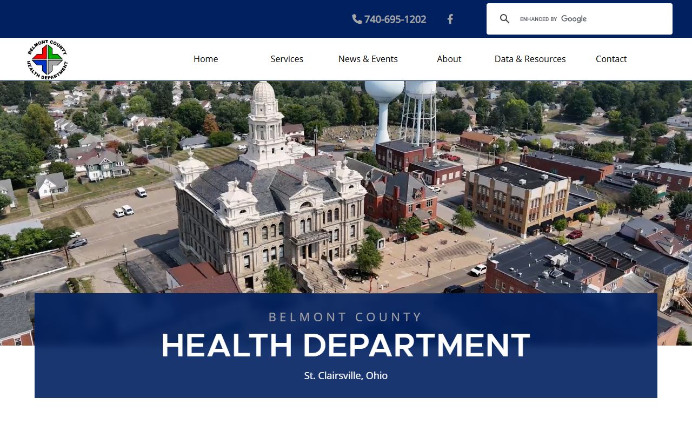Click the phone number 740-695-1202

pos(389,19)
